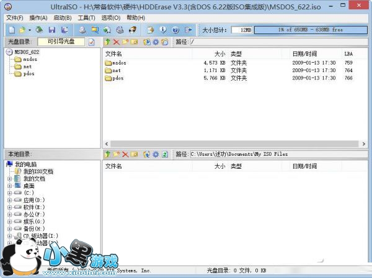Click boot properties icon beside 可引导光盘
This screenshot has height=278, width=372.
tap(92, 42)
